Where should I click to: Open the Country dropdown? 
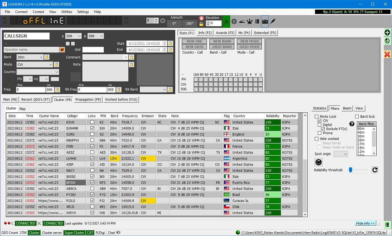57,72
